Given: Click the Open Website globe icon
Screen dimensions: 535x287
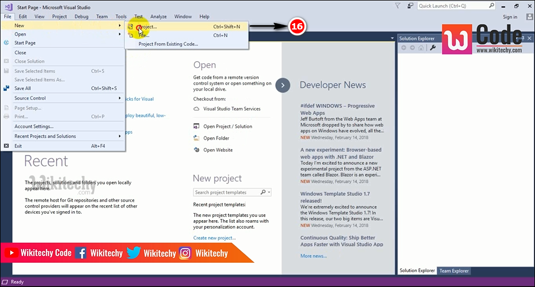Looking at the screenshot, I should [x=197, y=150].
